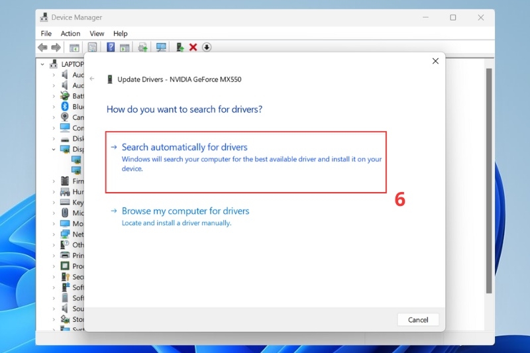Screen dimensions: 530x353
Task: Go back using the Update Drivers back arrow
Action: tap(92, 79)
